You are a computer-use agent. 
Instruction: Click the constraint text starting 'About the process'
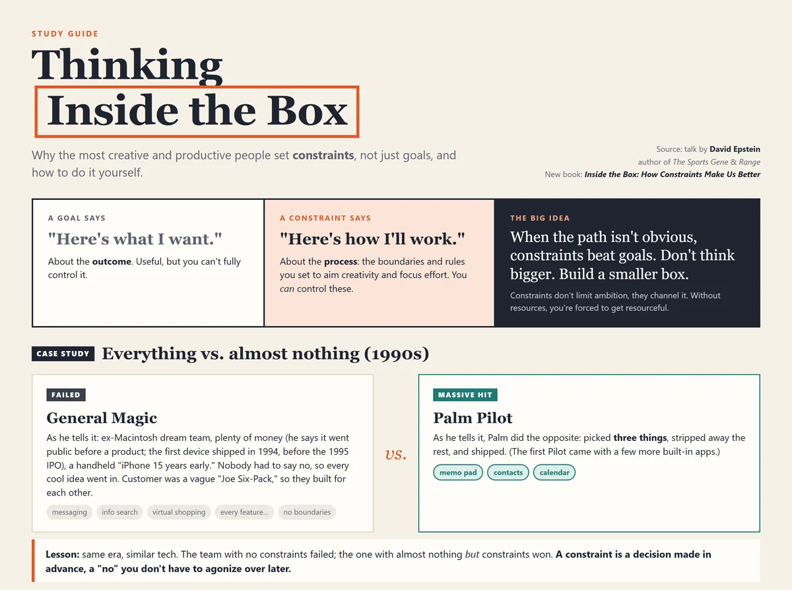coord(373,275)
